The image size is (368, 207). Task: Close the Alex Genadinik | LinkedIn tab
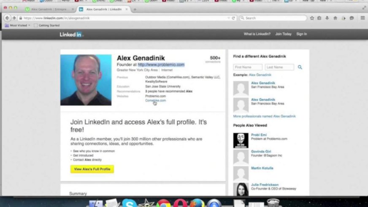pyautogui.click(x=127, y=9)
